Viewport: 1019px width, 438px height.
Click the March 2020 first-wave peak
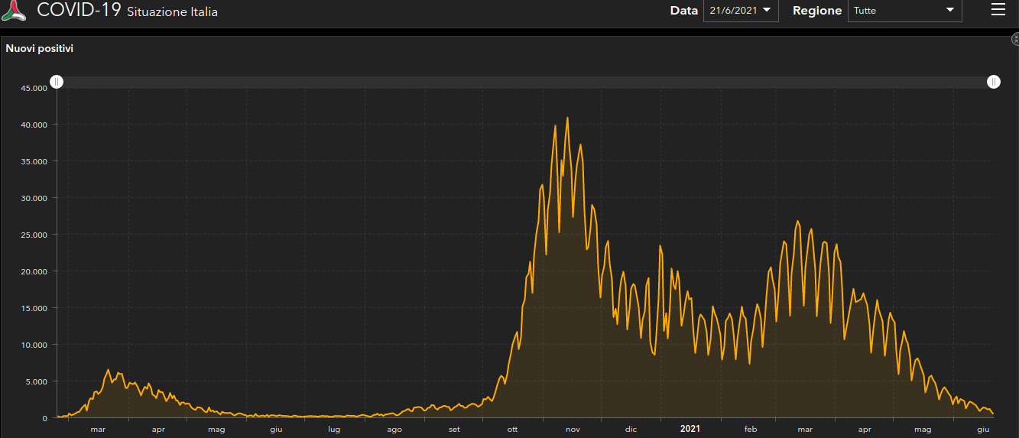[x=108, y=370]
